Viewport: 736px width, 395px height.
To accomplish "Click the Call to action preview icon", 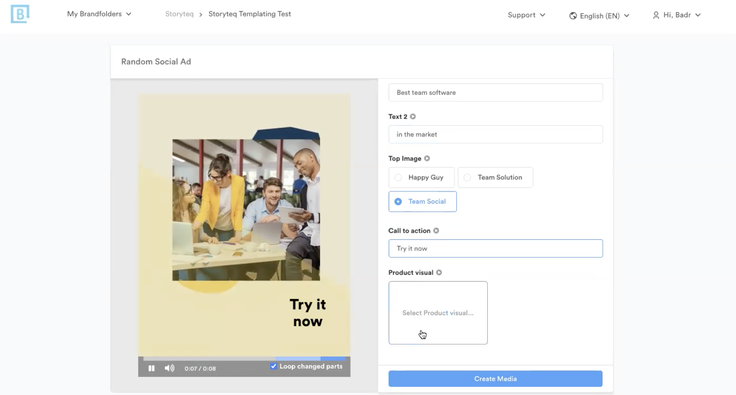I will pos(436,231).
